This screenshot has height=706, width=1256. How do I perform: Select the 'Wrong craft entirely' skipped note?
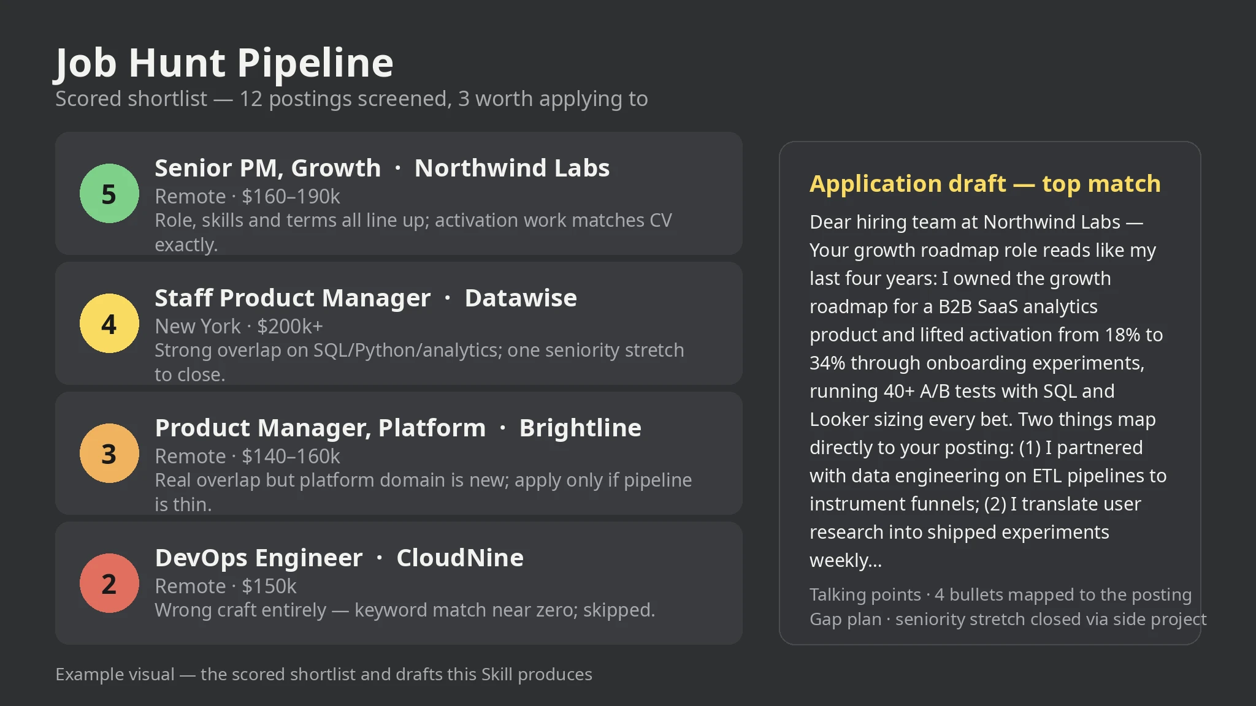click(x=405, y=610)
